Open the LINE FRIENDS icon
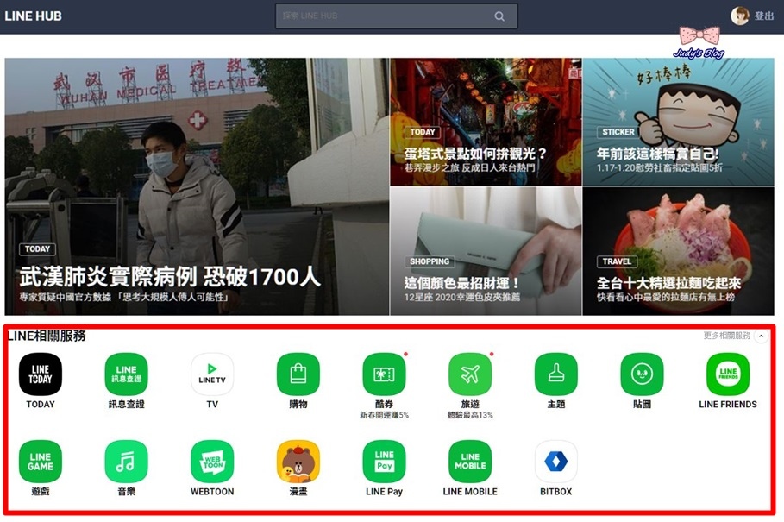 pyautogui.click(x=728, y=374)
